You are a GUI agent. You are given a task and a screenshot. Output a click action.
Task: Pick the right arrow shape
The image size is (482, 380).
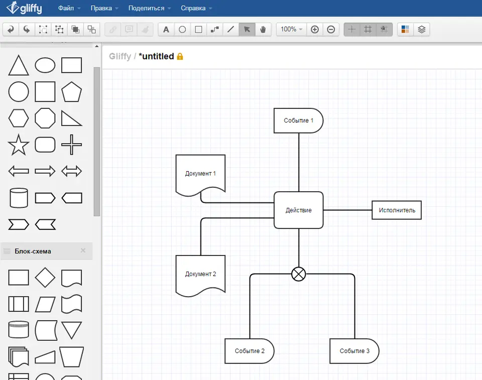[45, 171]
